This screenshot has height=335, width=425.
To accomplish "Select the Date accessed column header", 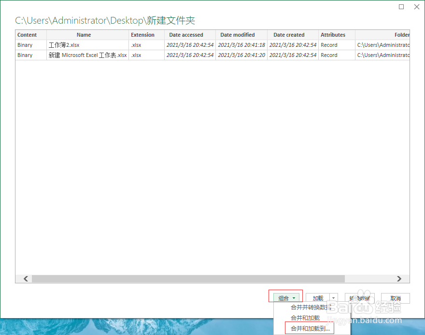I will coord(190,35).
